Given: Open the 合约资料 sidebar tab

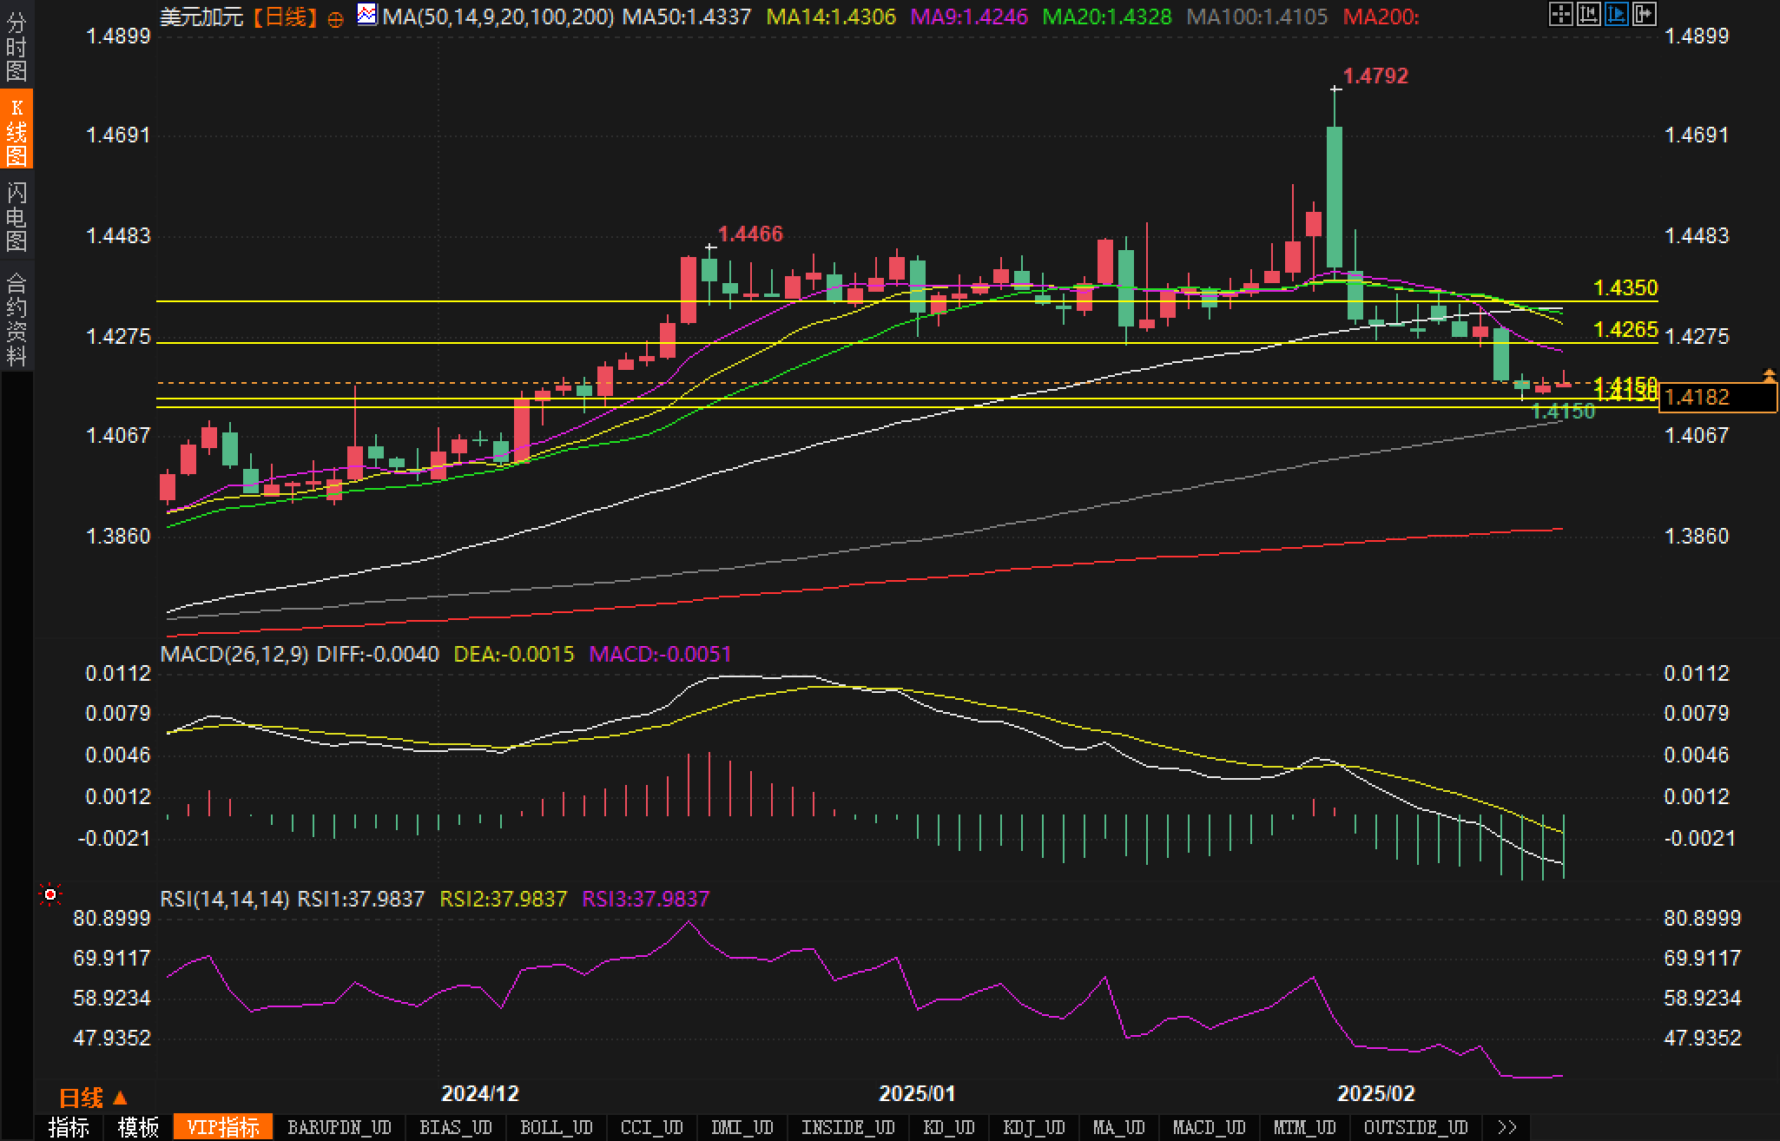Looking at the screenshot, I should pyautogui.click(x=16, y=319).
